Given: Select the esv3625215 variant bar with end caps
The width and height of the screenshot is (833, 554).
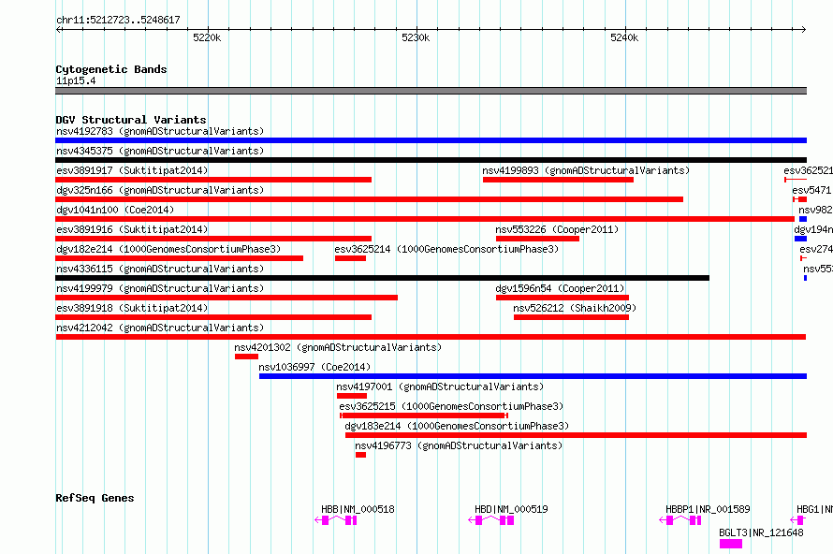Looking at the screenshot, I should [424, 415].
